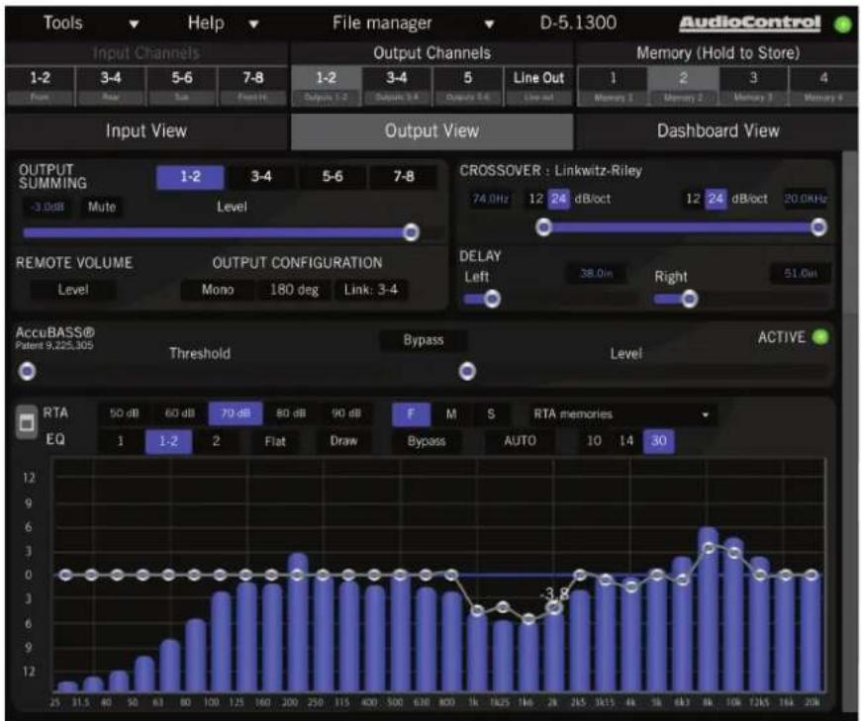Switch to Input View tab
Screen dimensions: 861x721
(x=146, y=132)
